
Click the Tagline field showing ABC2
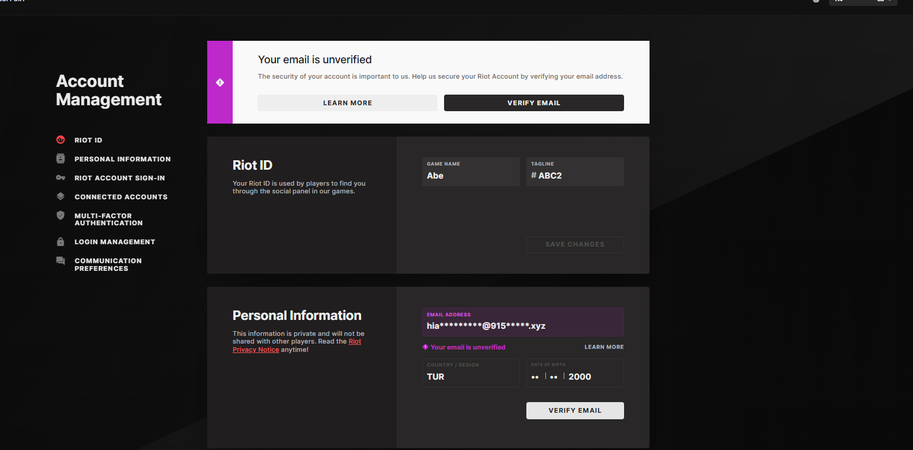pyautogui.click(x=575, y=171)
